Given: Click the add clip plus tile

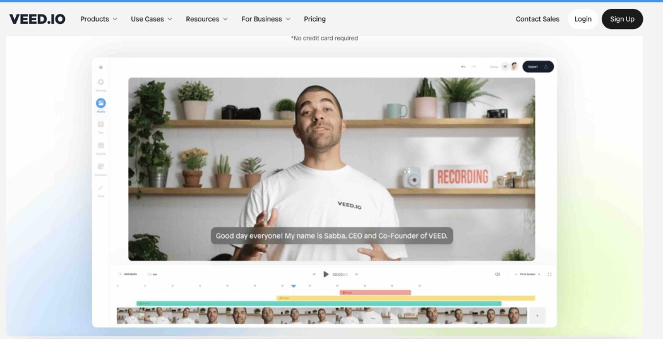Looking at the screenshot, I should 537,316.
